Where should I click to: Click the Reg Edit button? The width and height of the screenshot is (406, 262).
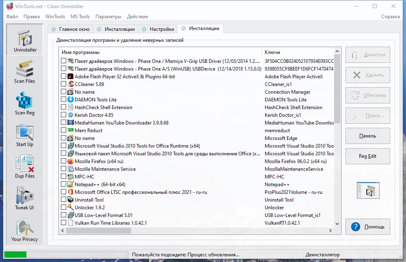click(368, 156)
